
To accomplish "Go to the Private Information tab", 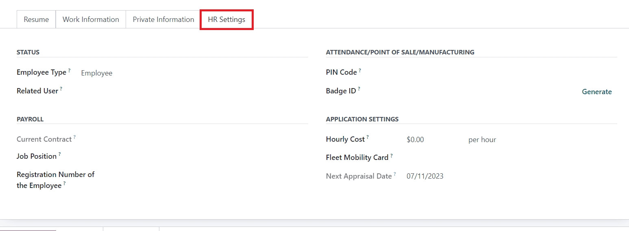I will click(x=163, y=19).
